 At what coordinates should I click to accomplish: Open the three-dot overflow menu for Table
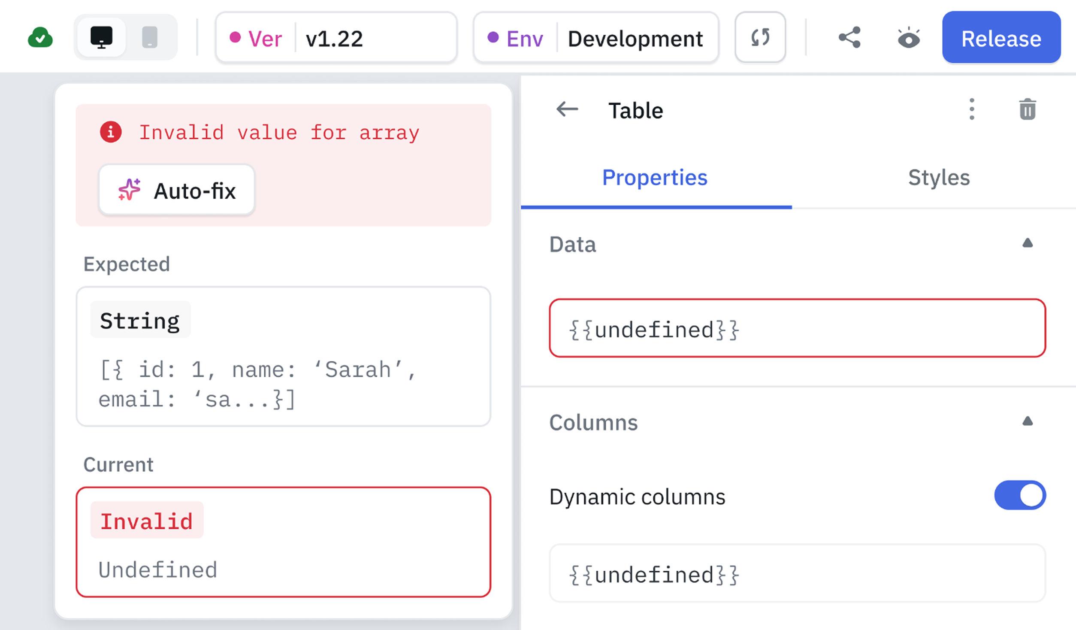[x=972, y=110]
